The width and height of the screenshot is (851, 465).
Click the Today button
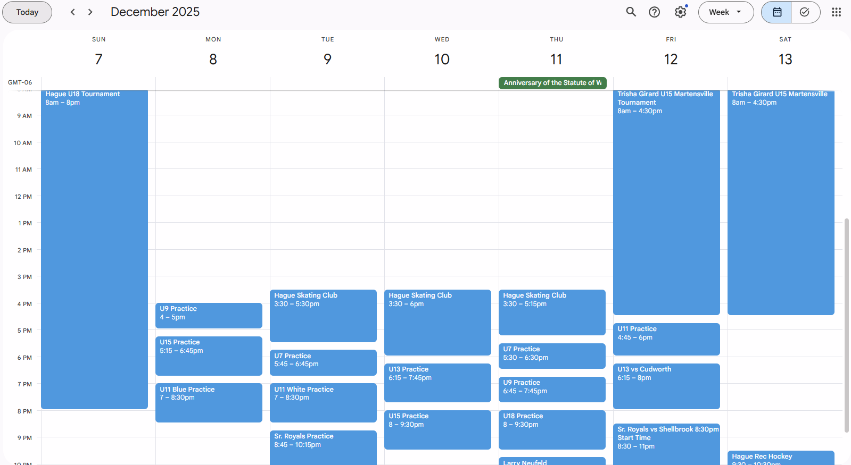click(x=27, y=12)
